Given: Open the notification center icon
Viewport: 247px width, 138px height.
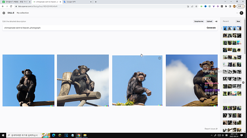Looking at the screenshot, I should [242, 135].
